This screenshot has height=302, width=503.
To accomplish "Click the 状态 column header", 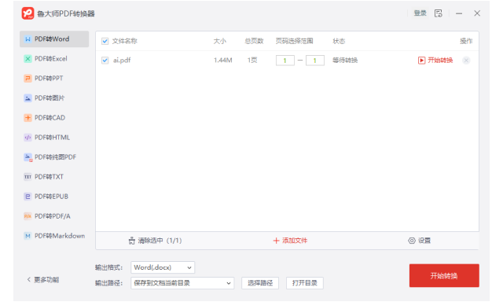I will [339, 41].
